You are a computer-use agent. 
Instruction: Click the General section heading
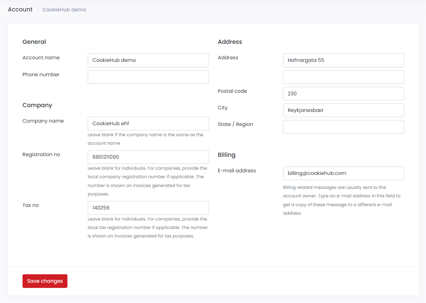[34, 42]
